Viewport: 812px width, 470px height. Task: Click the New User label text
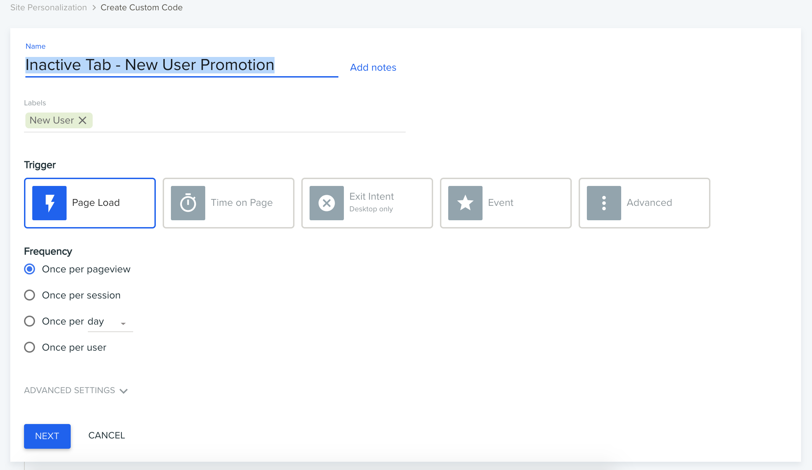pos(52,120)
